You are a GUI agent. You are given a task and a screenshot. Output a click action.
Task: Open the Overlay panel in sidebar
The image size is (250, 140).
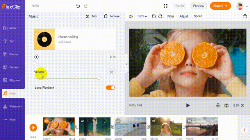11,54
